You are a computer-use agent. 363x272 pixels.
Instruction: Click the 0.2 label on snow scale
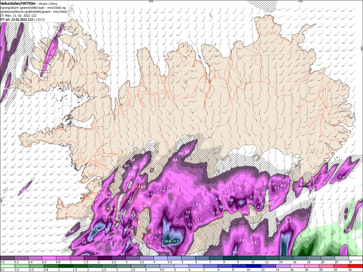coord(2,262)
